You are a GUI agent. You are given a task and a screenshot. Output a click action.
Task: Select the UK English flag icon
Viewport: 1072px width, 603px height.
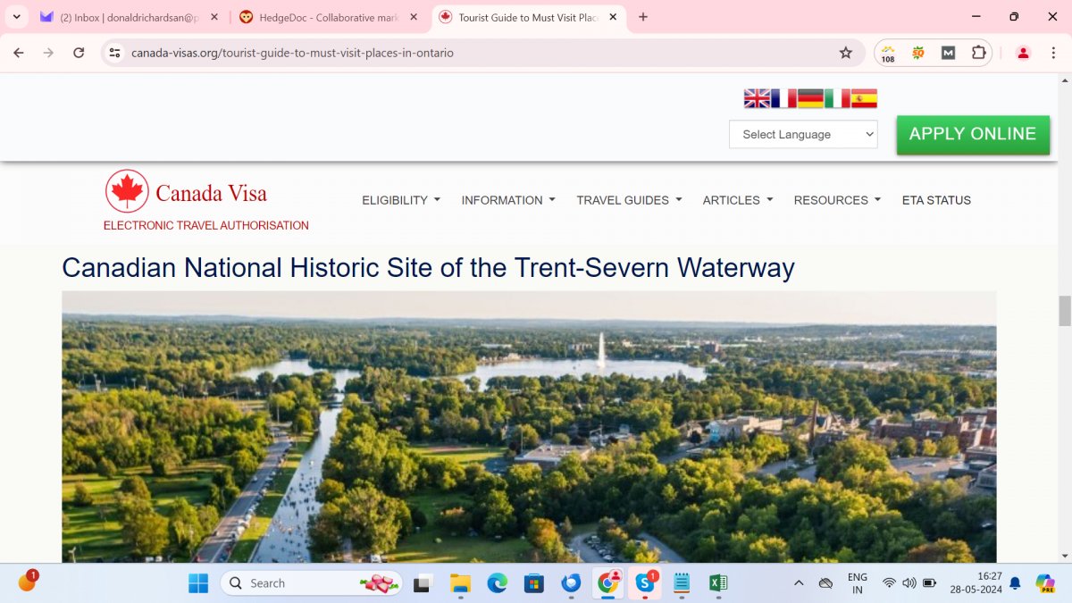tap(757, 99)
